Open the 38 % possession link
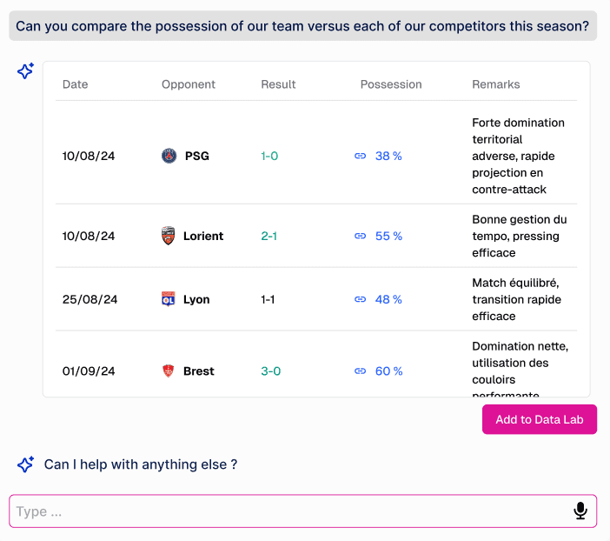Viewport: 610px width, 541px height. tap(388, 156)
